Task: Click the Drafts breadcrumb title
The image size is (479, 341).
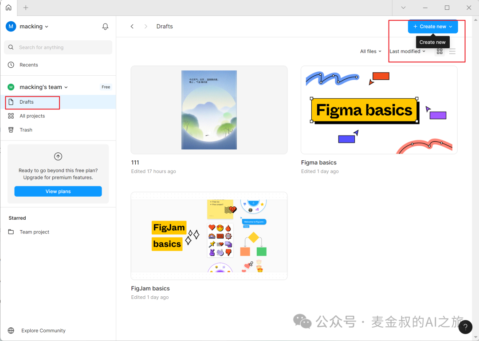Action: point(165,27)
